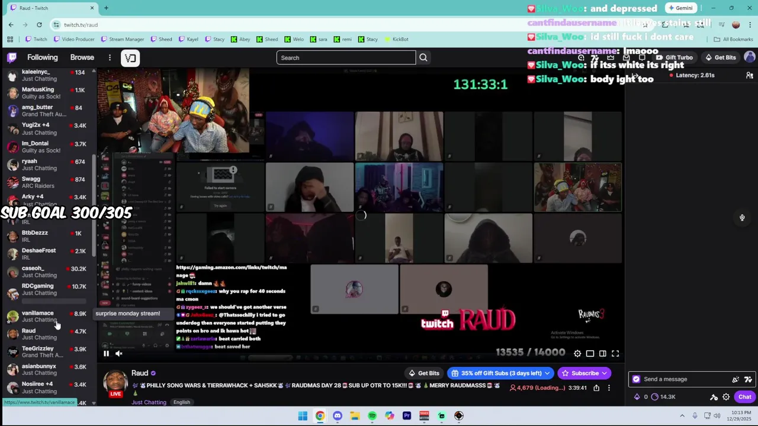758x426 pixels.
Task: Send message with the Chat button
Action: (744, 397)
